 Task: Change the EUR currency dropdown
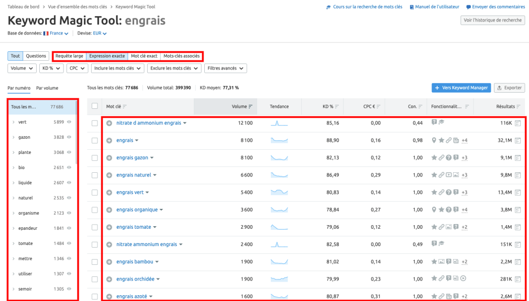click(100, 34)
